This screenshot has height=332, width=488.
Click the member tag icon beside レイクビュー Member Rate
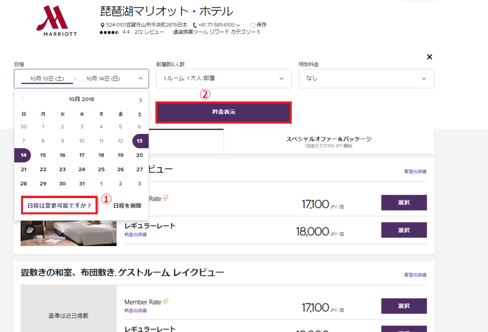tap(165, 301)
